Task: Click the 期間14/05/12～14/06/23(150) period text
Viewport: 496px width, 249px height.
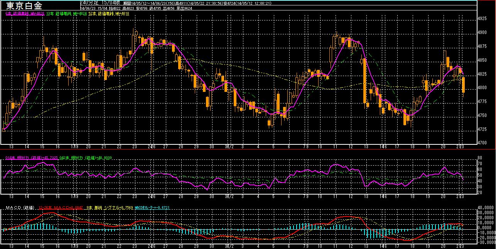Action: click(149, 3)
